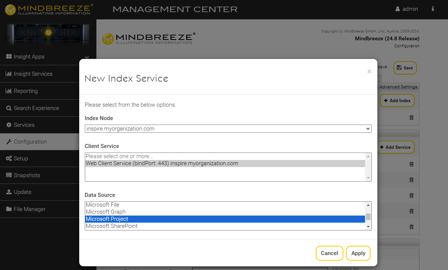Image resolution: width=448 pixels, height=270 pixels.
Task: Click the File Manager folder icon
Action: 9,209
